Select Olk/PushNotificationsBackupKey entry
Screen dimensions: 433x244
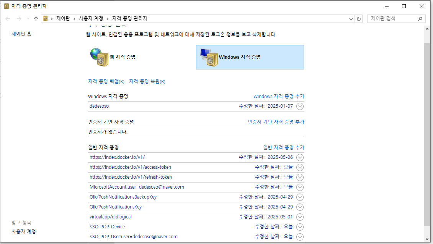click(x=123, y=197)
